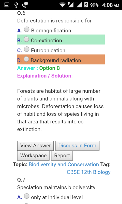Tap the missed call chat icon
Image resolution: width=122 pixels, height=204 pixels.
coord(25,5)
